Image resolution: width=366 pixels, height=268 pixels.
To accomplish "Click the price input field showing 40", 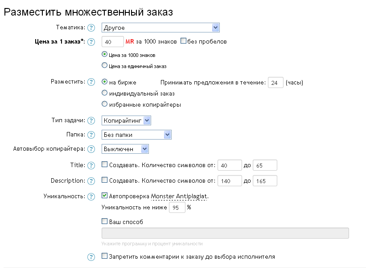I will [112, 42].
